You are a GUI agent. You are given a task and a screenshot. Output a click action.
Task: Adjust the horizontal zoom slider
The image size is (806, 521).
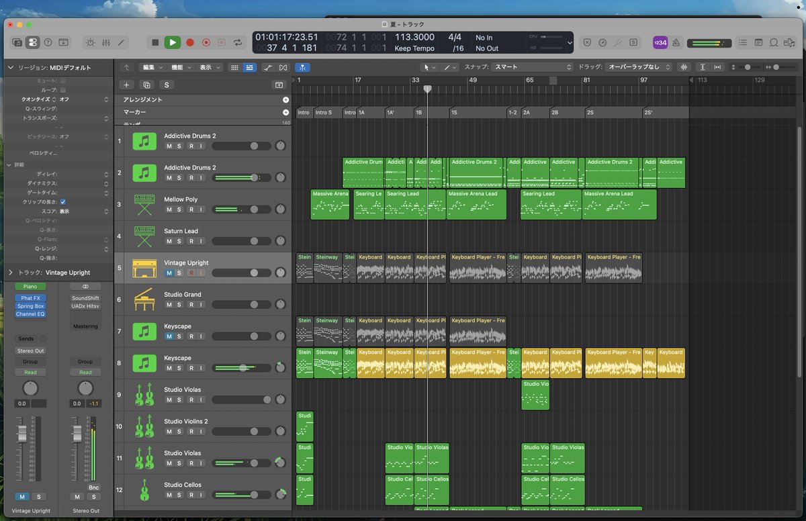click(x=784, y=67)
